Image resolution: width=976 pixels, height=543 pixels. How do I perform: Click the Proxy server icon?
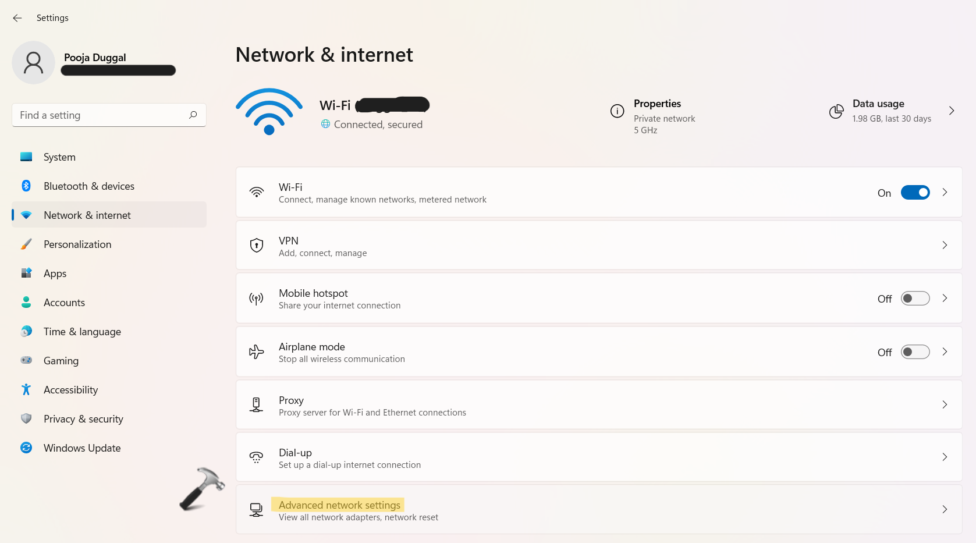256,404
